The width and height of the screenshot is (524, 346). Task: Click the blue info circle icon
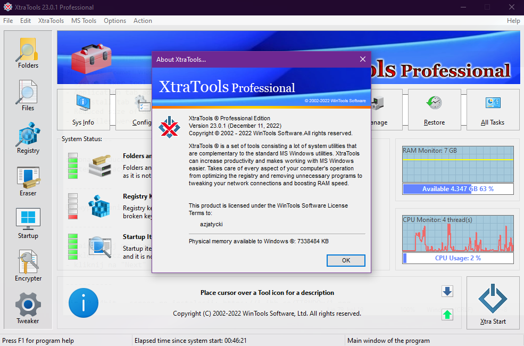(x=84, y=303)
